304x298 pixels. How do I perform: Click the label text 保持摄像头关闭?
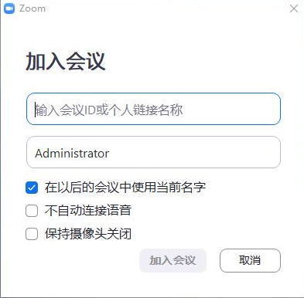88,234
